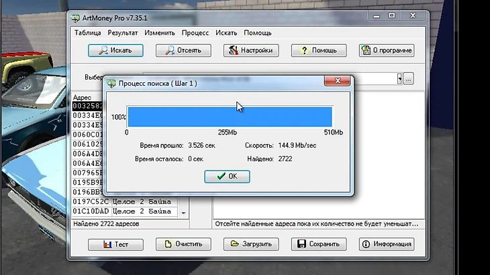
Task: Click the Искать search button
Action: (115, 50)
